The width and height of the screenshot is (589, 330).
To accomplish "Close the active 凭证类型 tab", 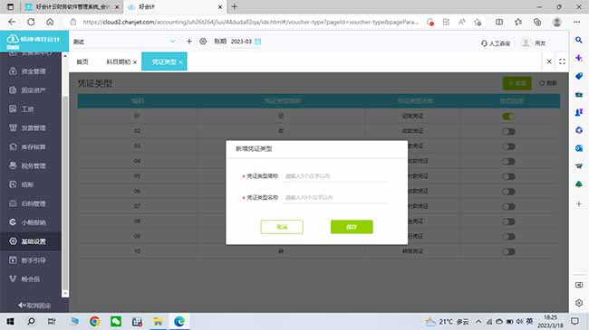I will [x=180, y=62].
